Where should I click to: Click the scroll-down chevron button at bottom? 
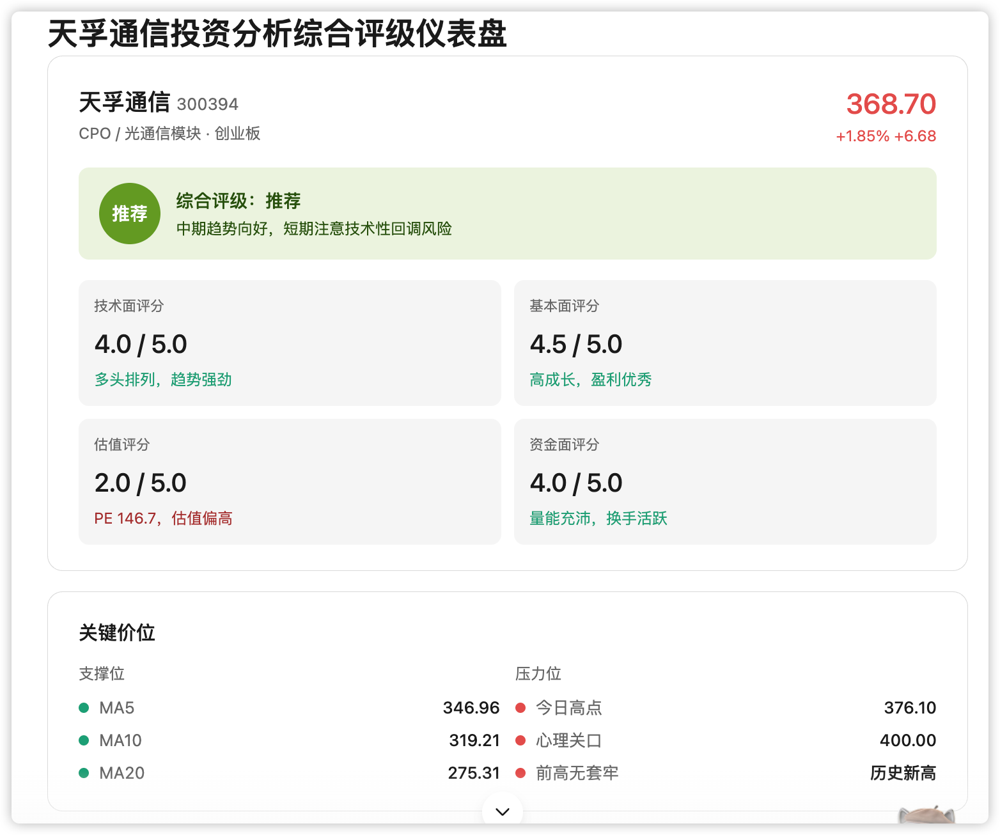[x=503, y=811]
